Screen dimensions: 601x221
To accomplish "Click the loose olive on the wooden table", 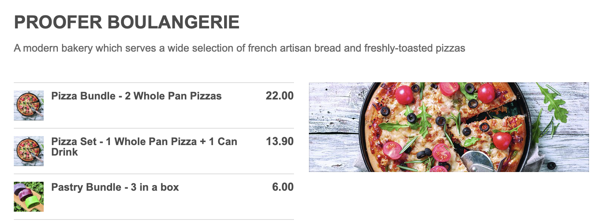I will 551,165.
